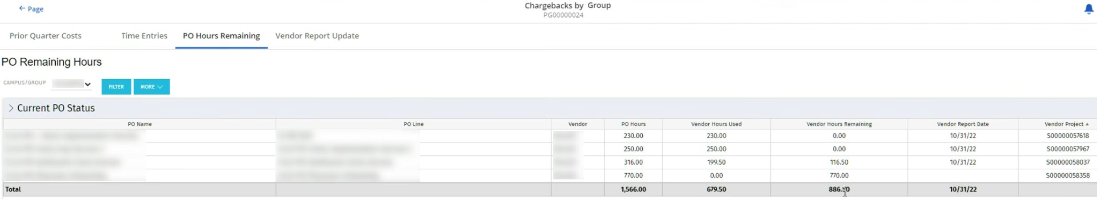Select the PO Hours Remaining tab
This screenshot has width=1097, height=199.
[x=221, y=36]
